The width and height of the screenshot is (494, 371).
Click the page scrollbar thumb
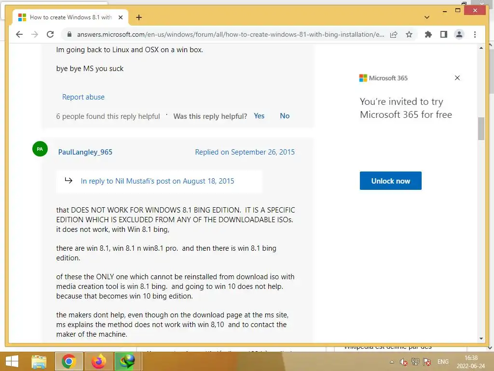[481, 128]
